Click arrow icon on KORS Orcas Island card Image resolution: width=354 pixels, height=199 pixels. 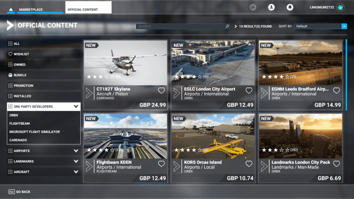point(177,166)
